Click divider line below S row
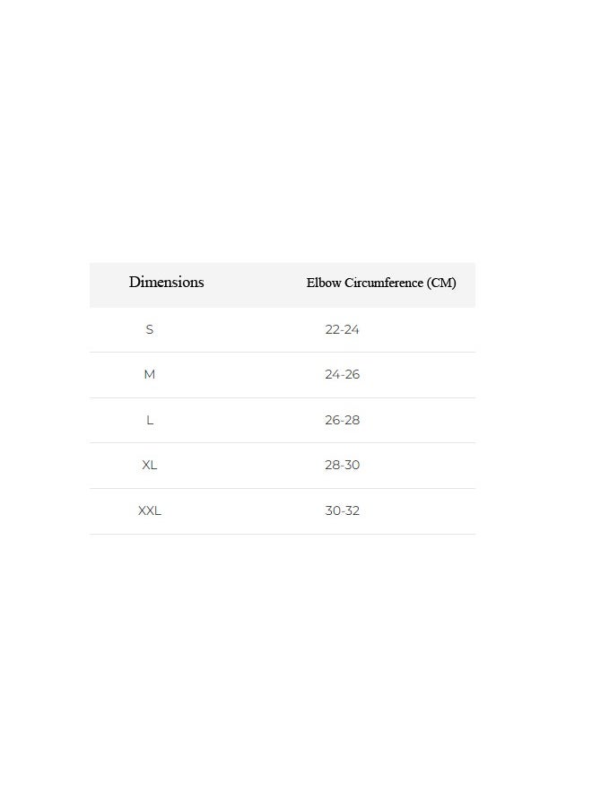 pos(283,353)
